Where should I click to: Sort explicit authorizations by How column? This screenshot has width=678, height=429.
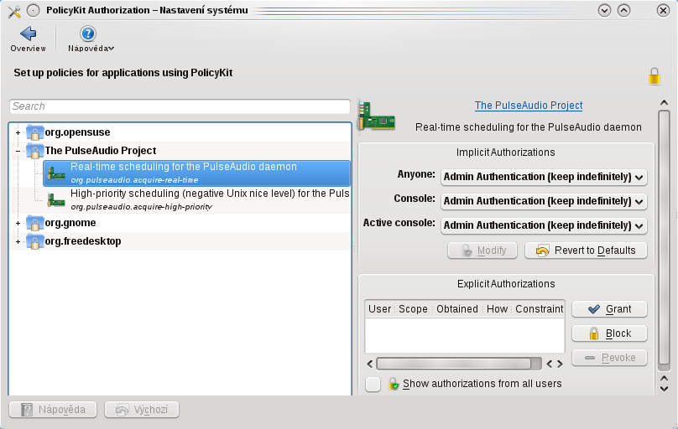click(x=497, y=309)
